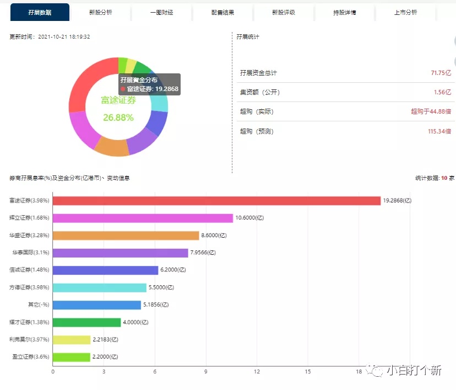Click the 超购(预测) 115.34倍 value
456x390 pixels.
tap(439, 131)
